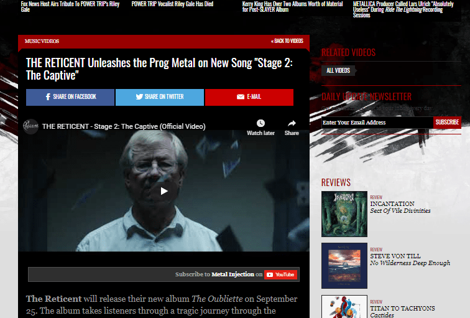The width and height of the screenshot is (470, 318).
Task: Open Steve Von Till album cover thumbnail
Action: pos(344,266)
